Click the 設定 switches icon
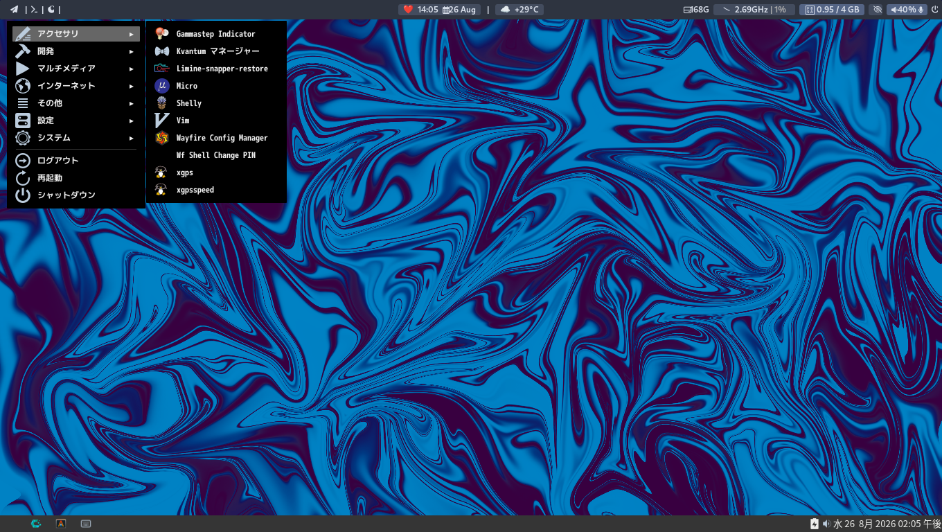 (23, 121)
